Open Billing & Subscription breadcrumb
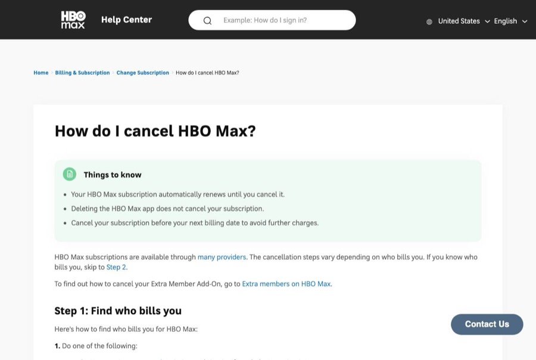Viewport: 536px width, 360px height. click(82, 73)
